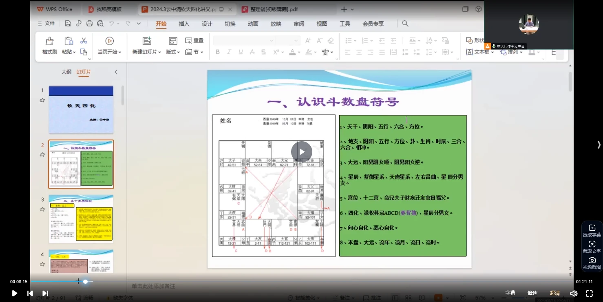Open the 审阅 ribbon tab

point(299,24)
